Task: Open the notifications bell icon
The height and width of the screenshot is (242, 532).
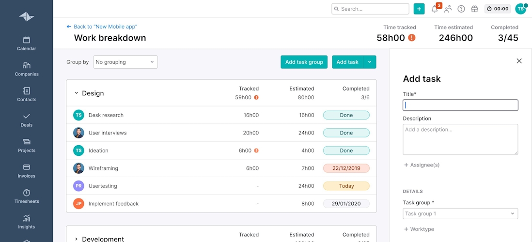Action: (x=435, y=9)
